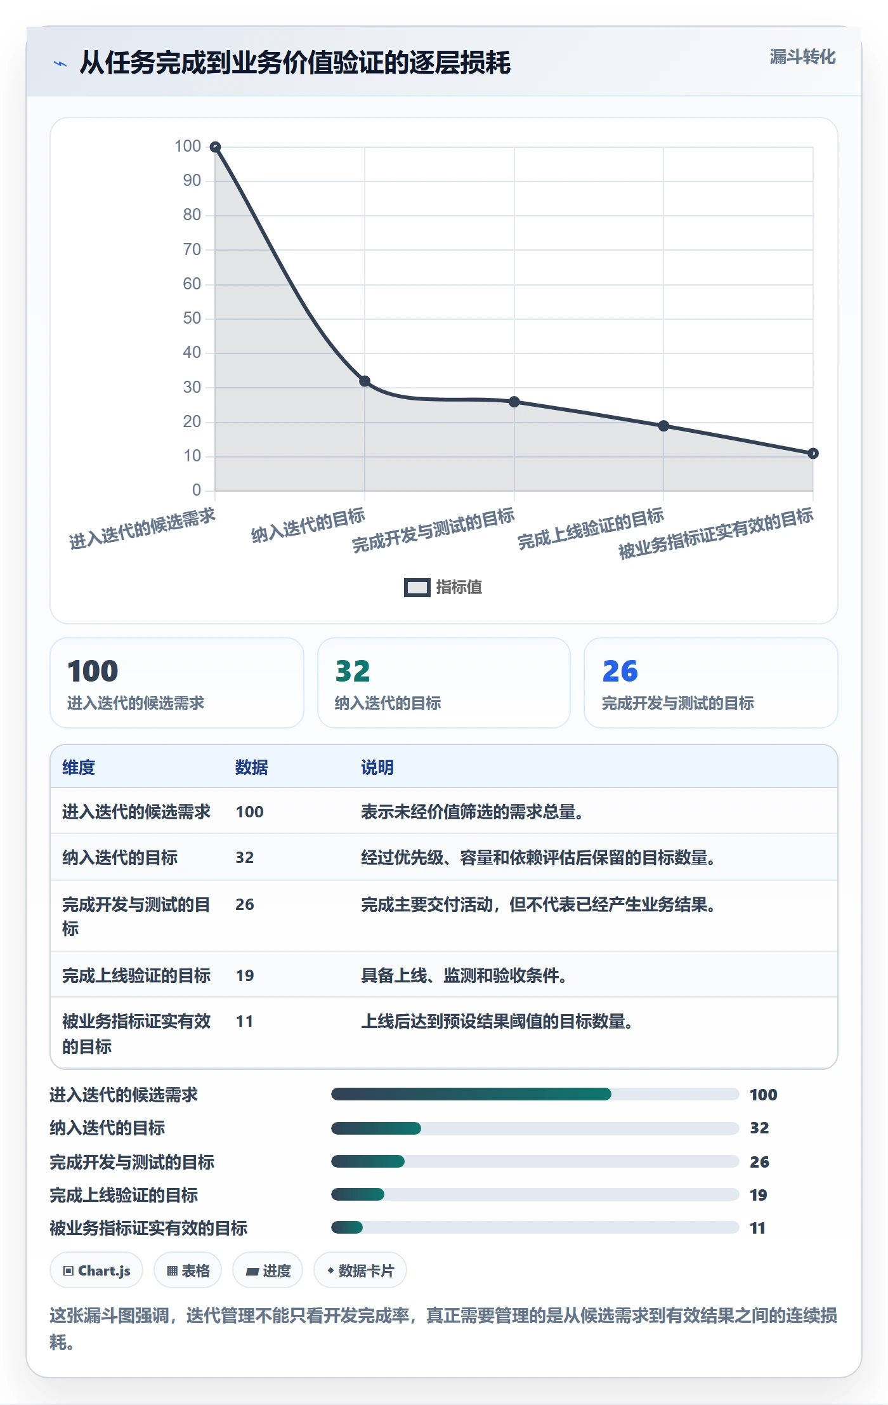This screenshot has height=1405, width=888.
Task: Toggle the 指标值 legend swatch
Action: tap(417, 588)
